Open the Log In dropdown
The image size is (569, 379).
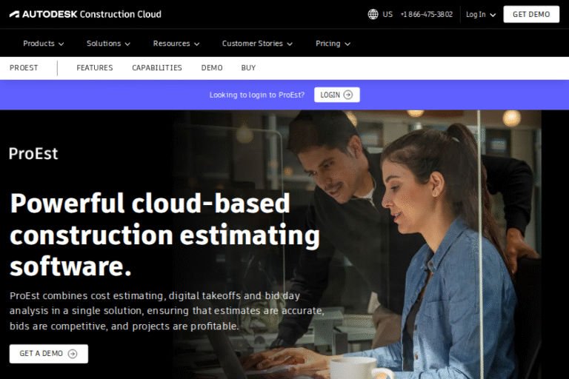pos(481,14)
